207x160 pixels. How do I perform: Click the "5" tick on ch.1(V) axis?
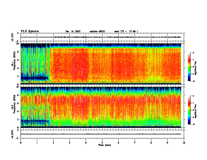coord(18,33)
